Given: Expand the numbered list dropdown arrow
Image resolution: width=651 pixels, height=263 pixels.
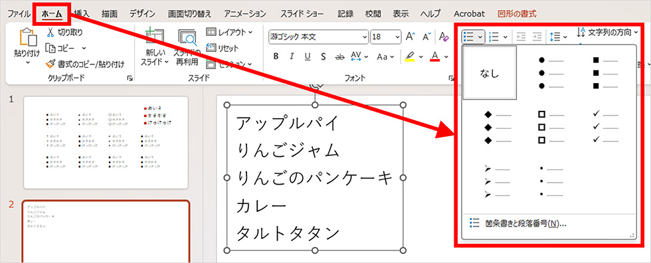Looking at the screenshot, I should click(x=506, y=37).
